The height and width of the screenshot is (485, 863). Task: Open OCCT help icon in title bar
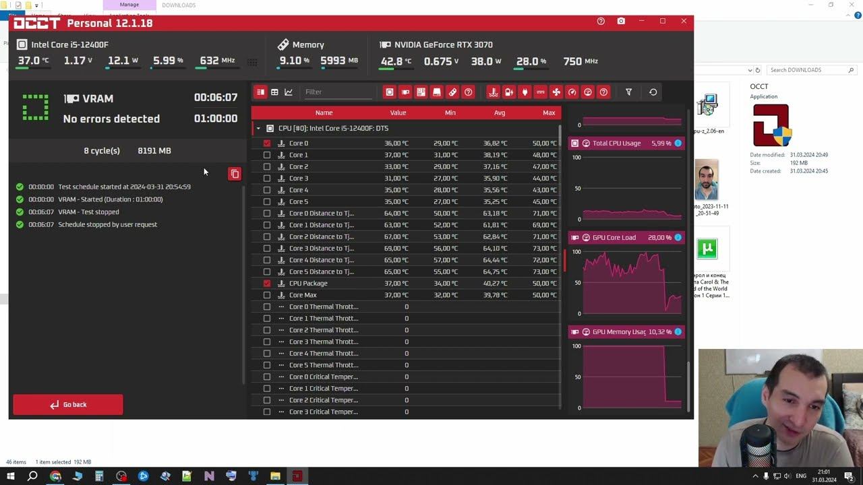(601, 22)
